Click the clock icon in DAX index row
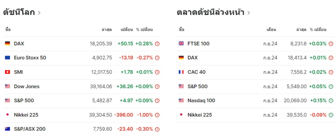 coord(157,44)
